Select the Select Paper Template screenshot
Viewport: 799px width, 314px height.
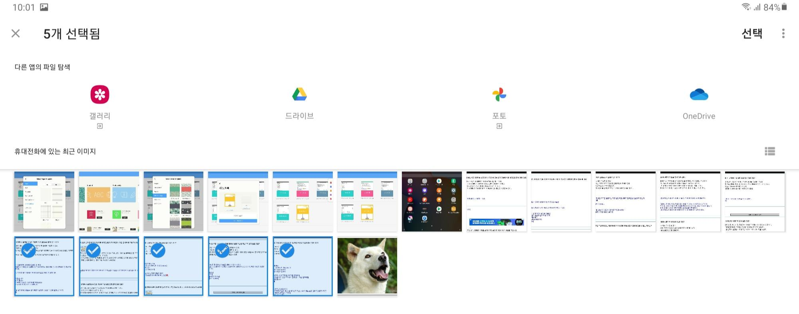click(x=44, y=201)
